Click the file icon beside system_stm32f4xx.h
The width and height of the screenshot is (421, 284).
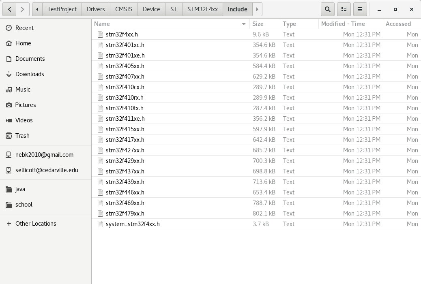101,224
